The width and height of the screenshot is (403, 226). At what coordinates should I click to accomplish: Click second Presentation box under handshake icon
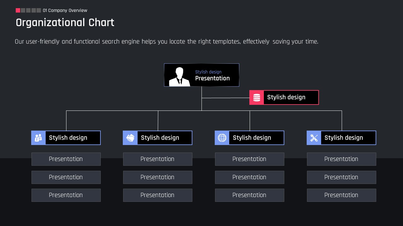click(158, 177)
